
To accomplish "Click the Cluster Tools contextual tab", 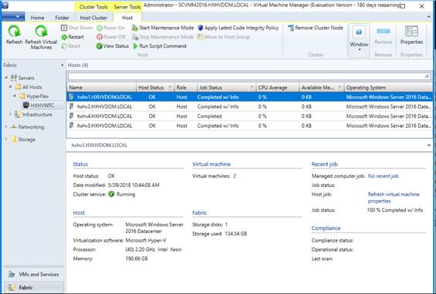I will 93,7.
